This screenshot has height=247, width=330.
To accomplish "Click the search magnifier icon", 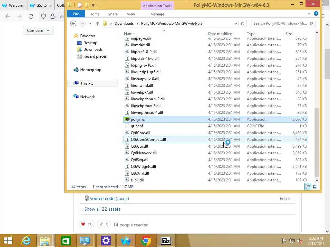I will coord(311,23).
